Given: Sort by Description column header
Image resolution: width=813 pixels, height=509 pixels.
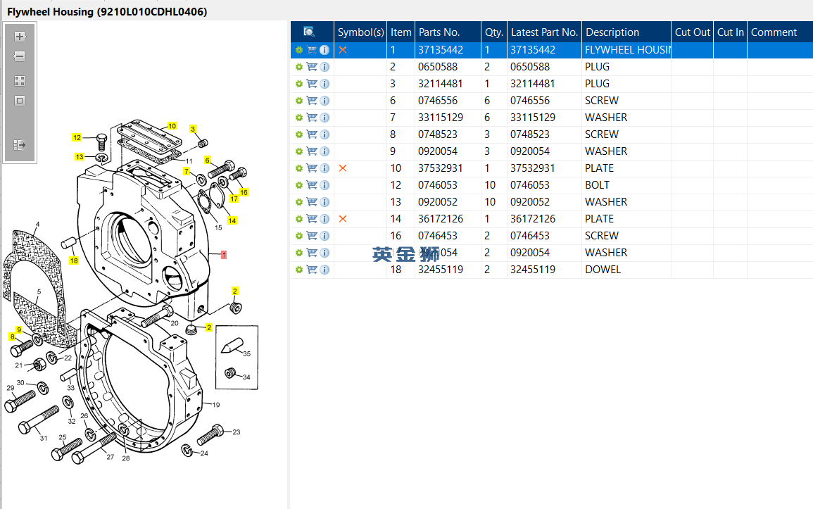Looking at the screenshot, I should pos(626,32).
